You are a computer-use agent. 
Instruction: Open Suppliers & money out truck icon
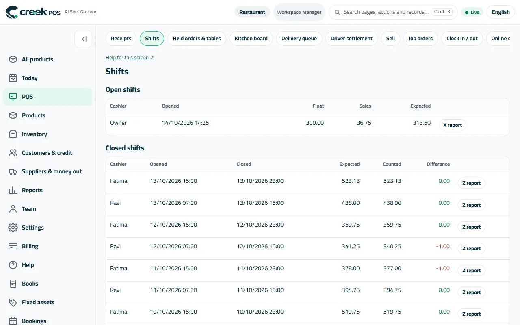[x=13, y=171]
